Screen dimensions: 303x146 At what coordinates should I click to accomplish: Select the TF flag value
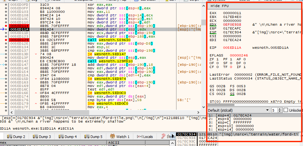pos(231,67)
